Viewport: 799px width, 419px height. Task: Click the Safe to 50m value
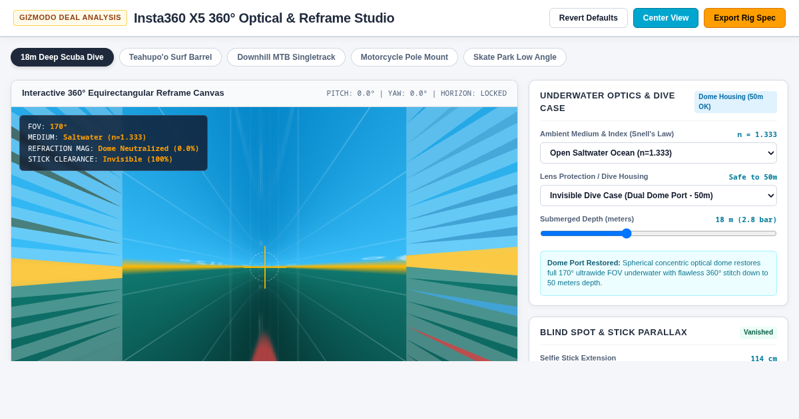click(x=753, y=178)
